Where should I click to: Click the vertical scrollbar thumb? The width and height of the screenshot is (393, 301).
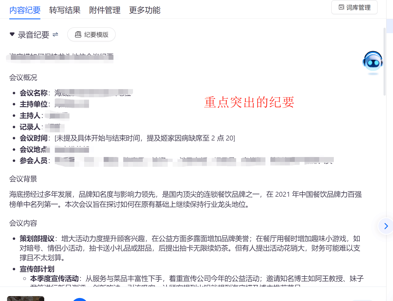click(x=384, y=62)
